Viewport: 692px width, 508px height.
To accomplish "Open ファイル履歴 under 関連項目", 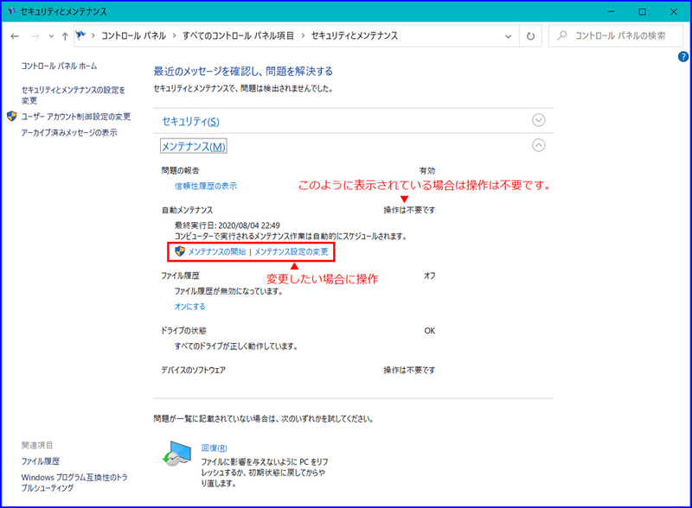I will 40,461.
